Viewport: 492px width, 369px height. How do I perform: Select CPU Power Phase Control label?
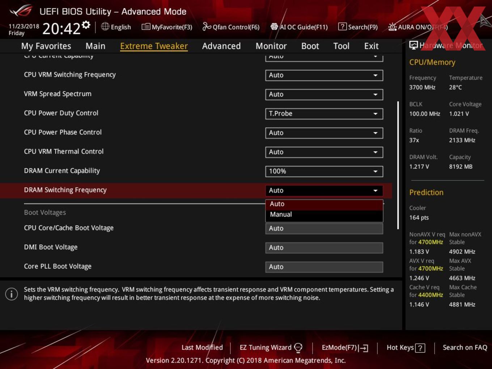coord(63,132)
